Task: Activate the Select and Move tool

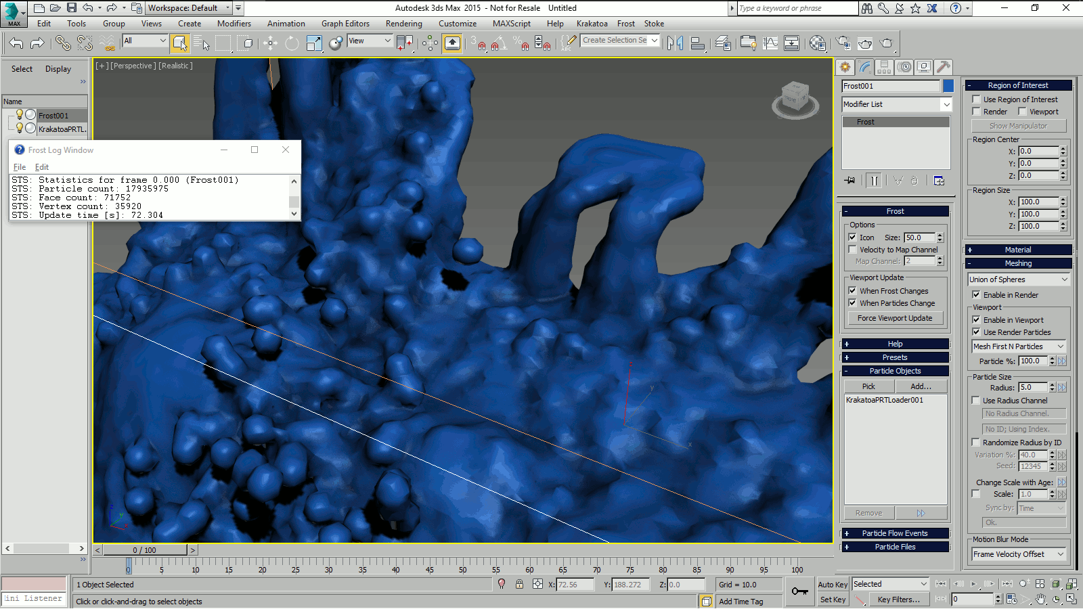Action: (x=270, y=43)
